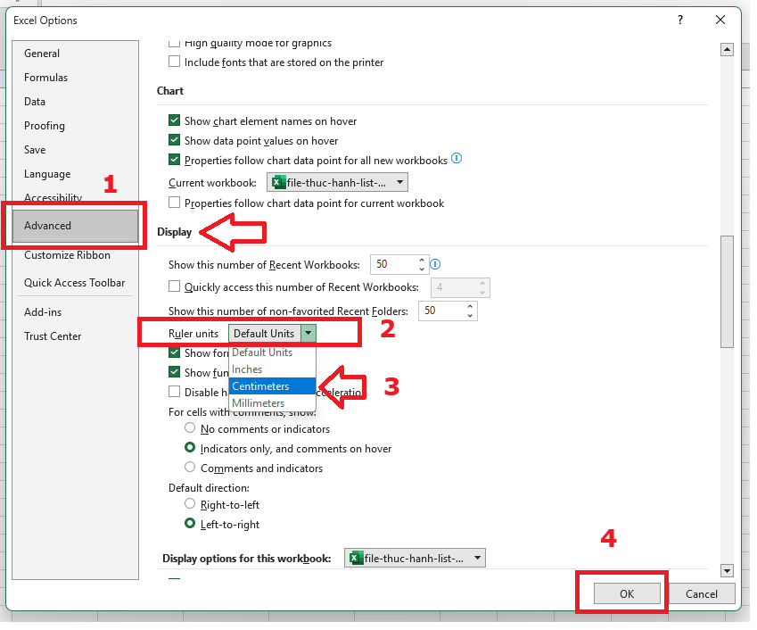Enable include fonts stored on the printer
Screen dimensions: 757x630
click(175, 62)
